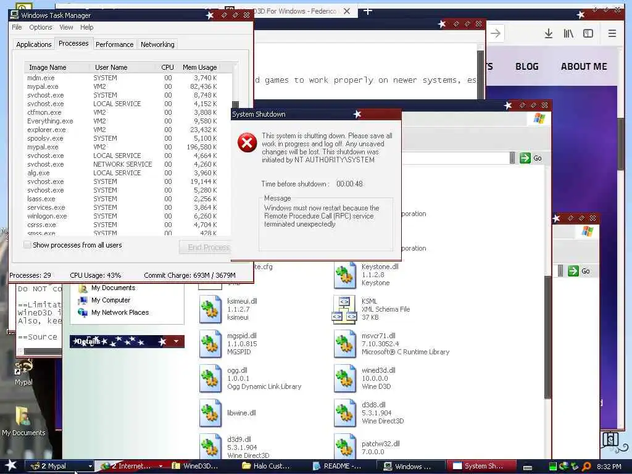Click the README window horizontal scrollbar
The image size is (632, 474).
coord(42,351)
